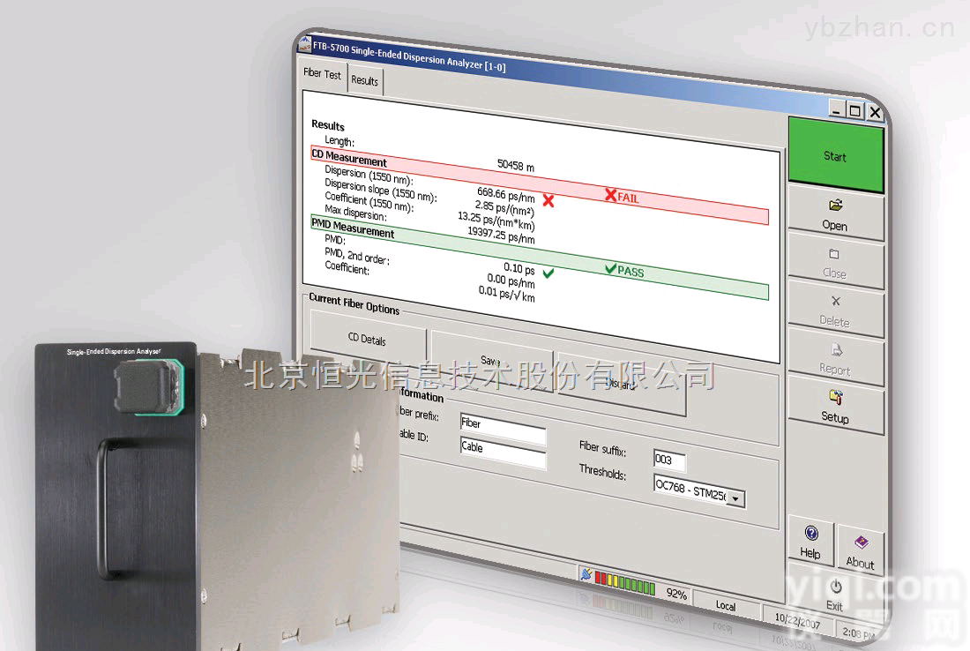This screenshot has width=970, height=651.
Task: Click the Open folder icon button
Action: click(x=834, y=215)
